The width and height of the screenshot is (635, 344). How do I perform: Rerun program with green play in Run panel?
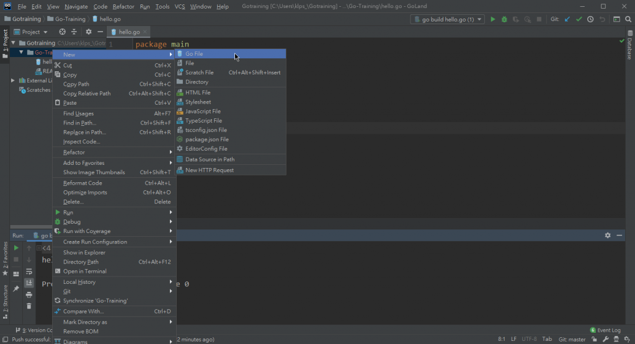tap(16, 248)
